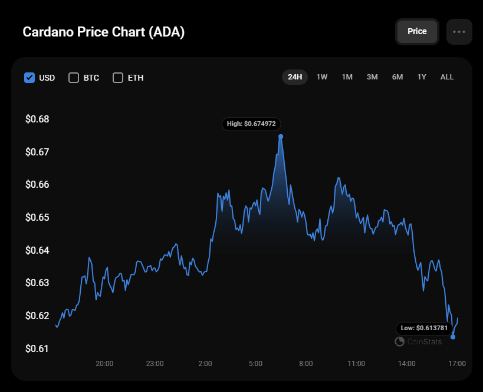The image size is (483, 392).
Task: Click the Low: $0.613781 label
Action: pyautogui.click(x=425, y=328)
